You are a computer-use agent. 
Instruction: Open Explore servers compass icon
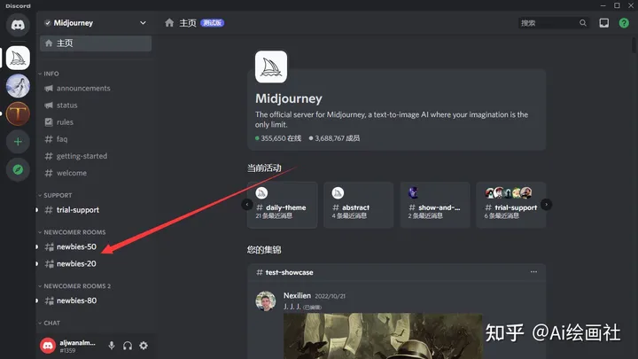pos(18,168)
